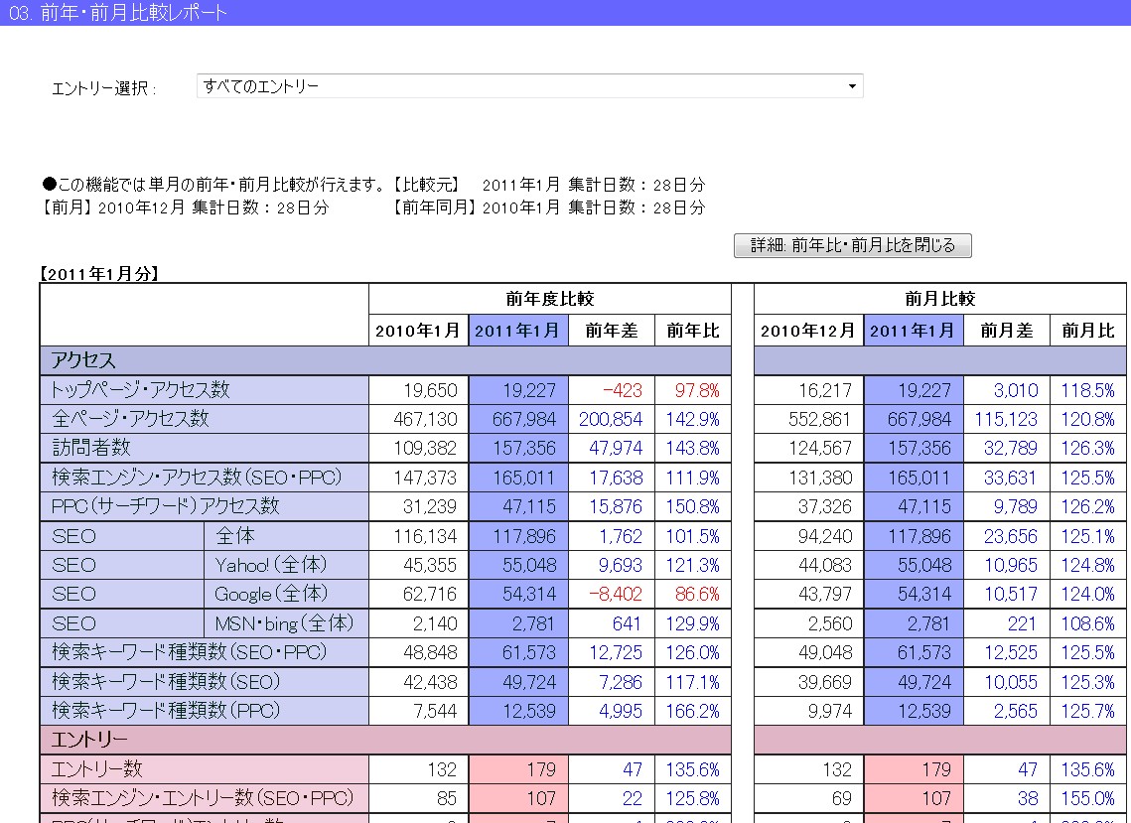Select the 2010年1月 column header
The height and width of the screenshot is (823, 1131).
pos(418,331)
